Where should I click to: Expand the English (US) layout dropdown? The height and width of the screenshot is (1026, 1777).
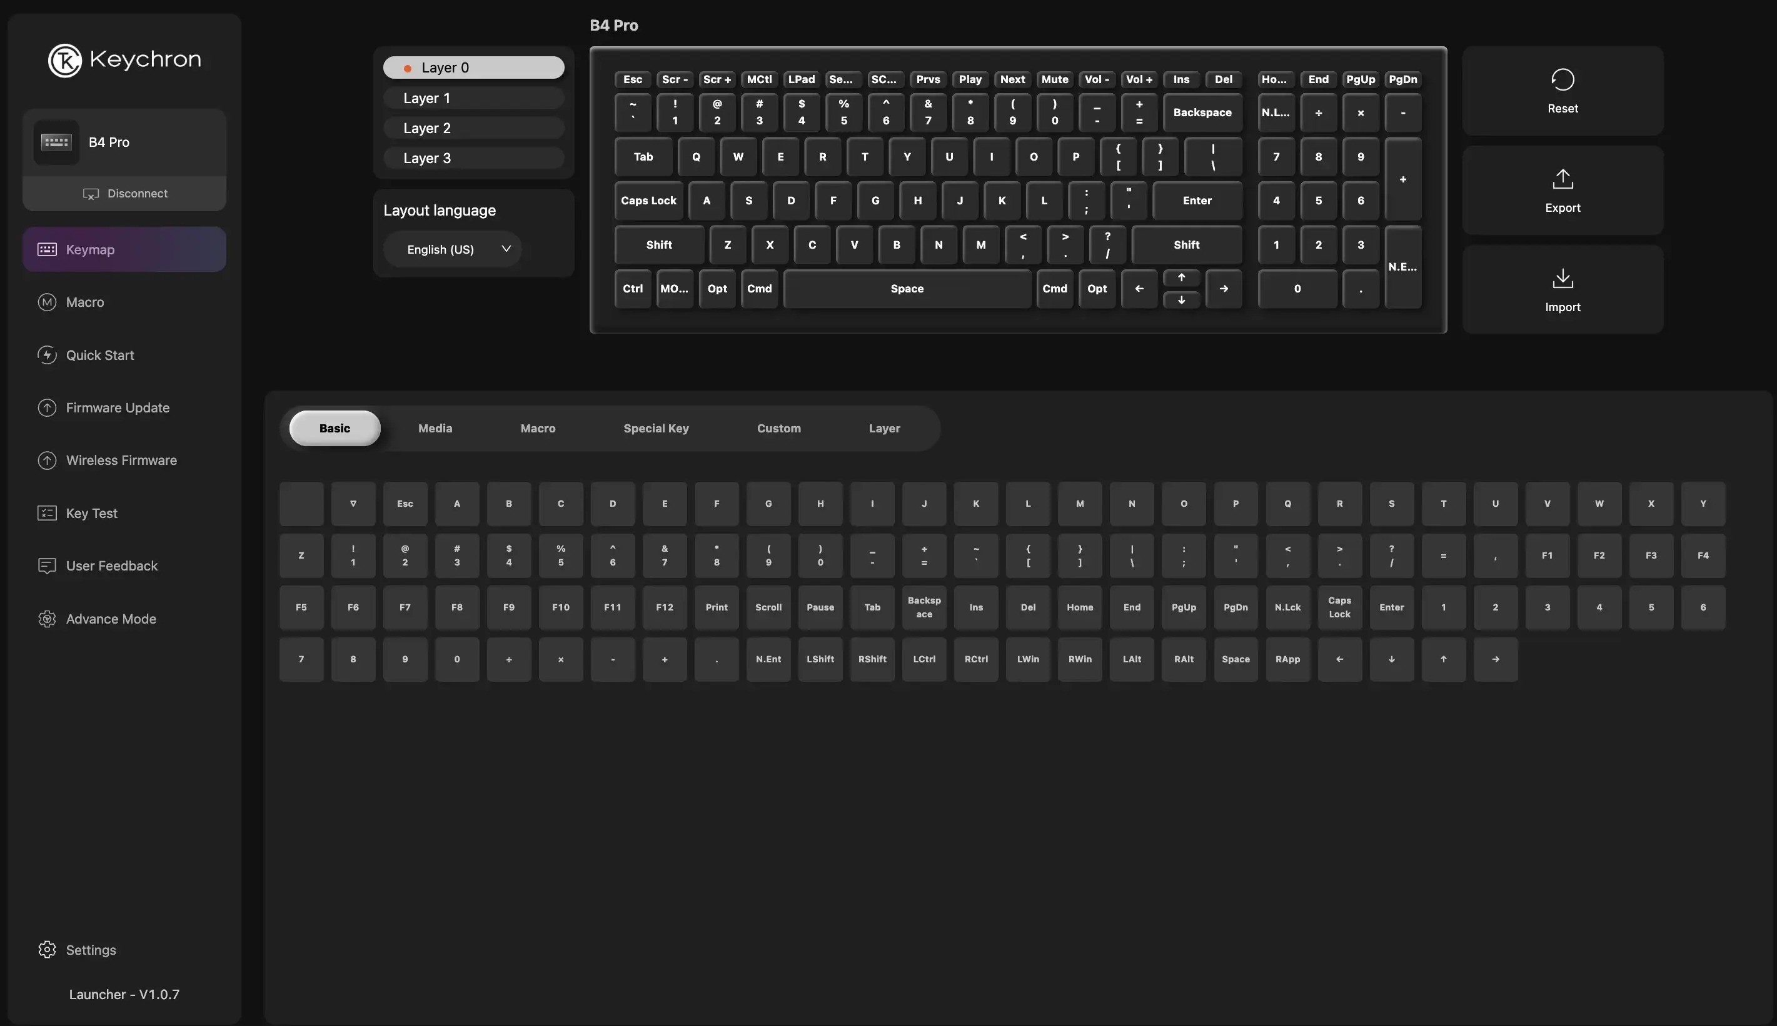[x=452, y=249]
